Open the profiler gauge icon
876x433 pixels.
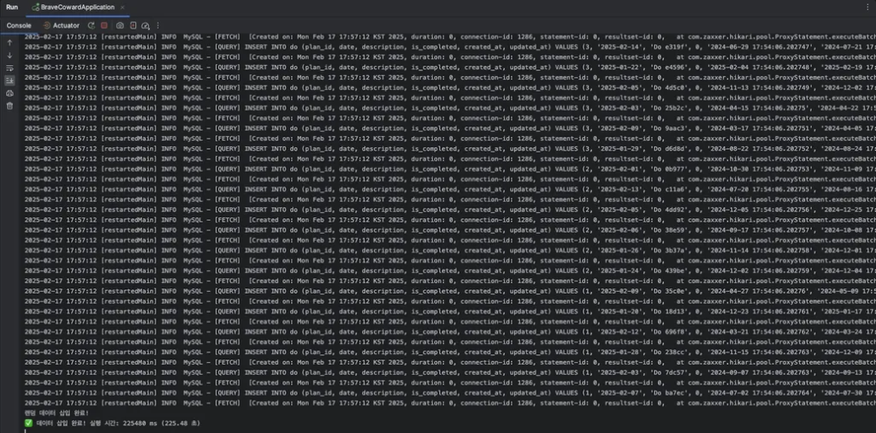145,26
